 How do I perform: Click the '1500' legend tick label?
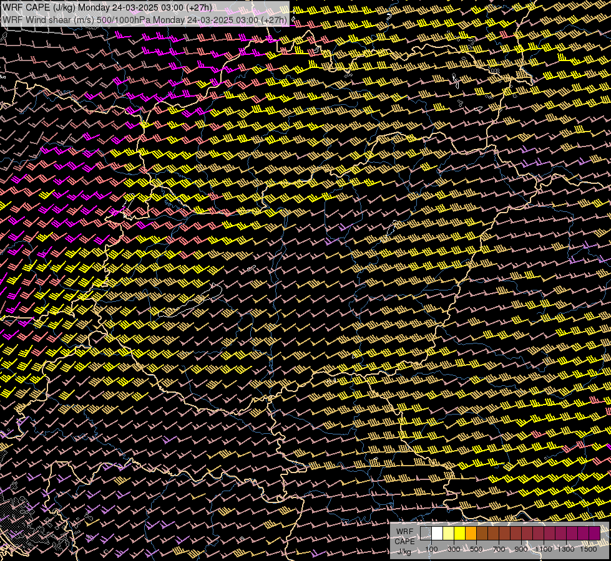[589, 549]
